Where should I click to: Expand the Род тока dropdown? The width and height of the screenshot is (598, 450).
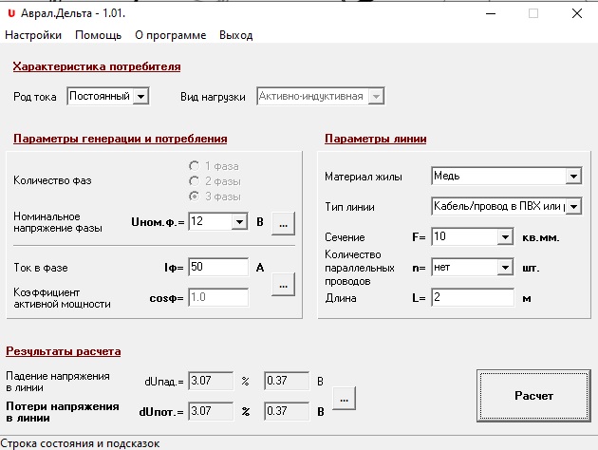pos(140,96)
